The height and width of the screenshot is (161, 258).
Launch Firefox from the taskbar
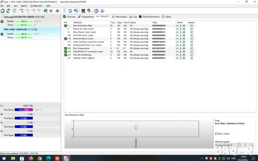[x=31, y=158]
